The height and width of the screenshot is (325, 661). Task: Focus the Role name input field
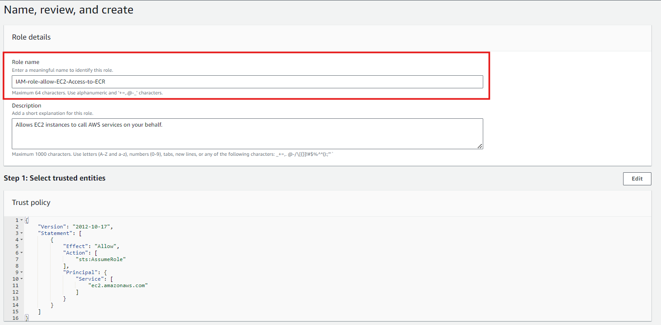[x=247, y=82]
